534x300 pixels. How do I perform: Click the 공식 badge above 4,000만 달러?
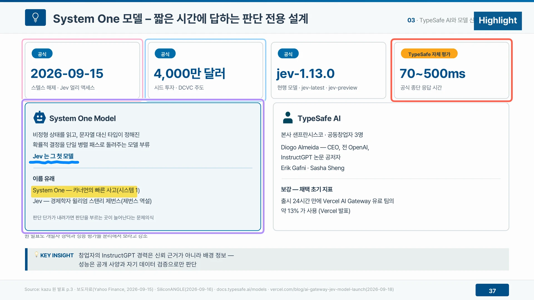click(x=165, y=54)
